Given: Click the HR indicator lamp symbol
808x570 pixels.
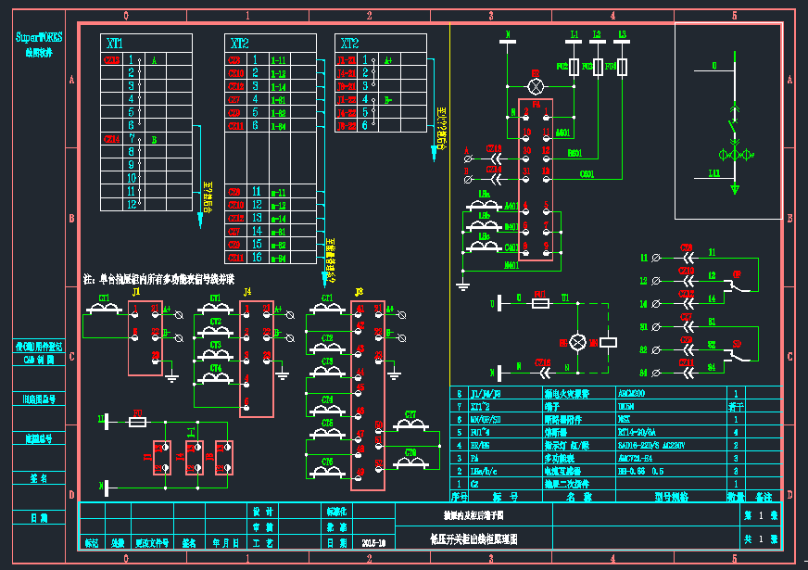Looking at the screenshot, I should [x=536, y=86].
